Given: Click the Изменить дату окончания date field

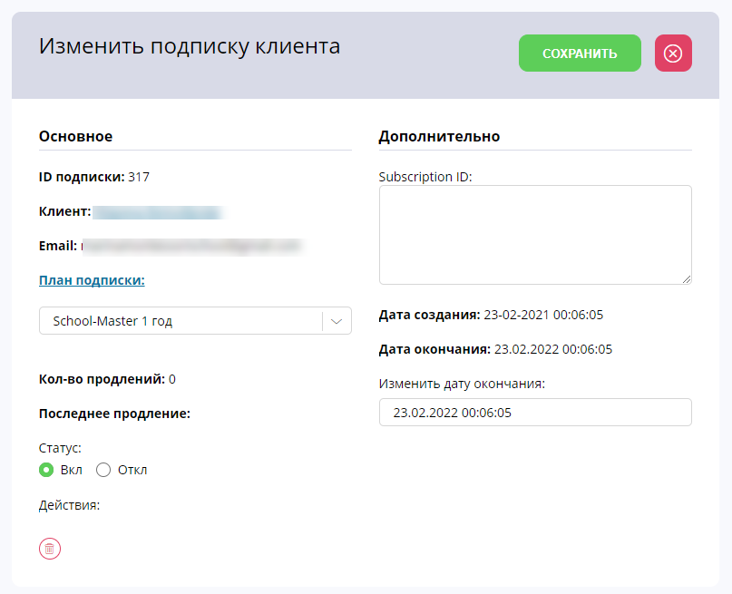Looking at the screenshot, I should 535,412.
